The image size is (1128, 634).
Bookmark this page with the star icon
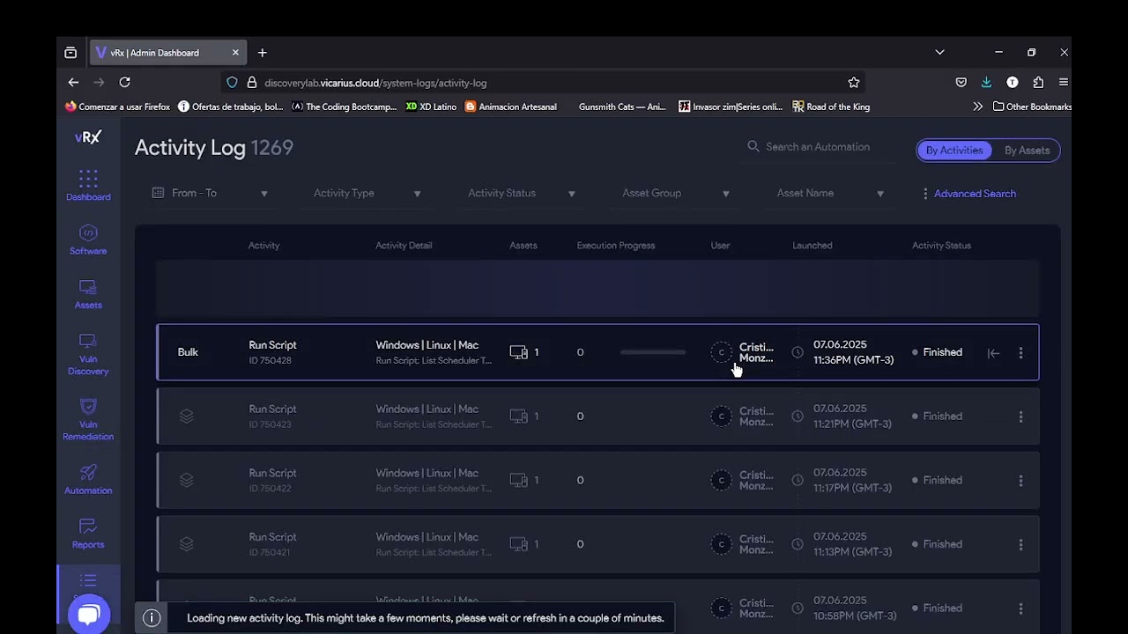point(853,82)
